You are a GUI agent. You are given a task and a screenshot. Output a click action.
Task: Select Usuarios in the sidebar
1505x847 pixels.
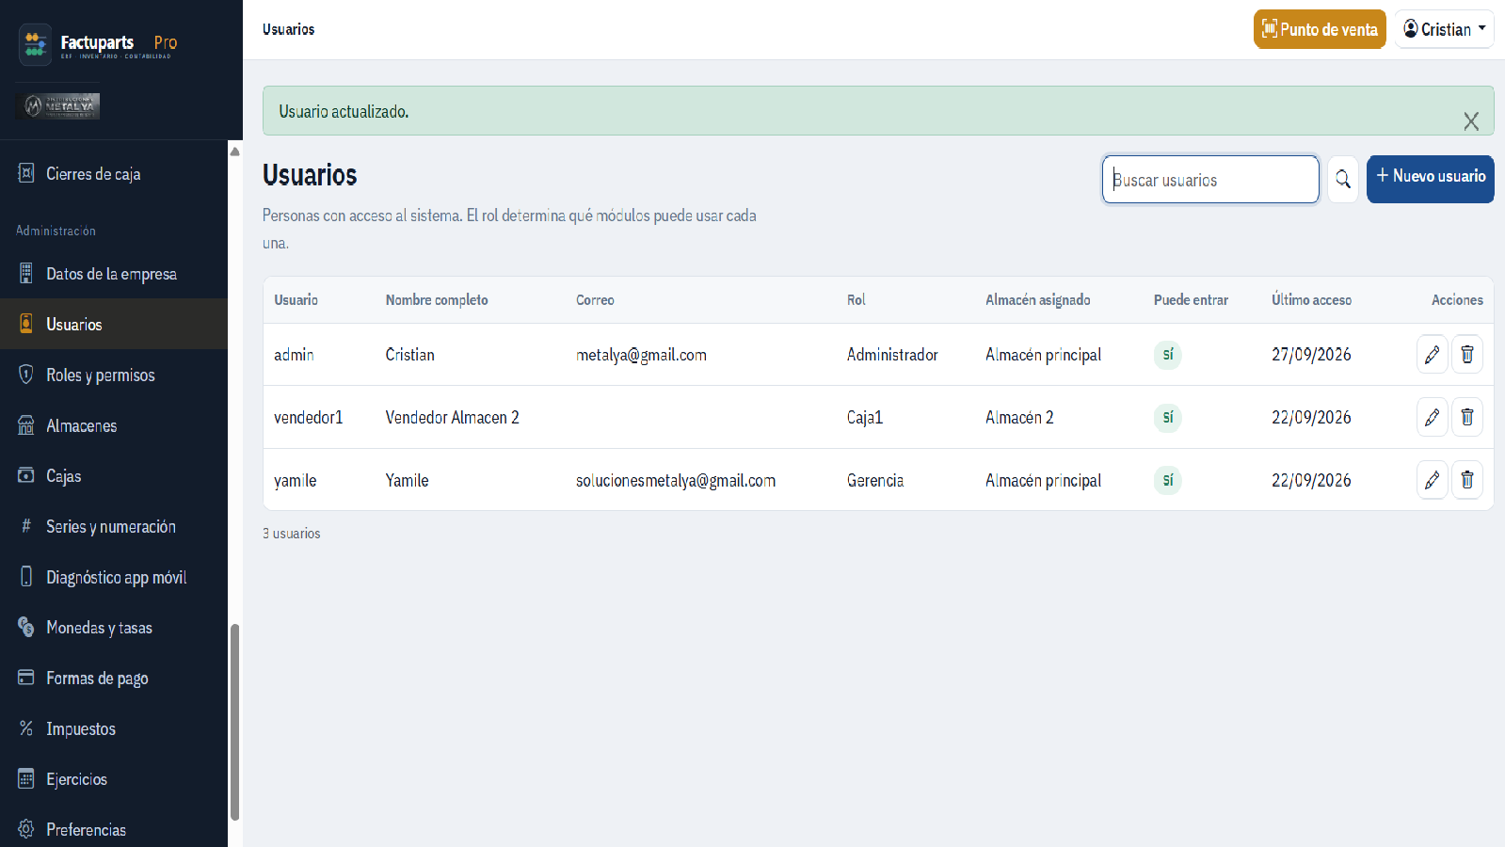click(114, 325)
